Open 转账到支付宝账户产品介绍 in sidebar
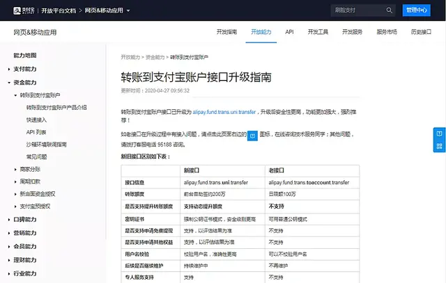Screen dimensions: 446x283 (x=56, y=108)
